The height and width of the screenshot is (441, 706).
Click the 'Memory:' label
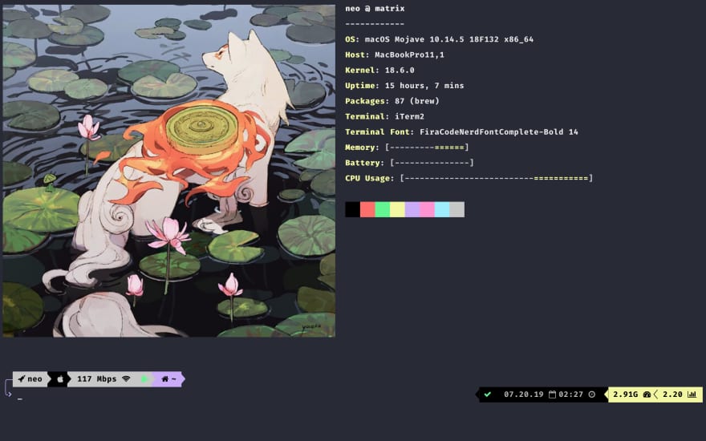[363, 148]
